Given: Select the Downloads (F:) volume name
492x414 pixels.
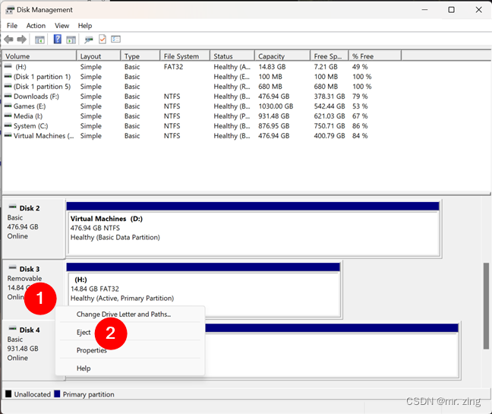Looking at the screenshot, I should point(36,96).
